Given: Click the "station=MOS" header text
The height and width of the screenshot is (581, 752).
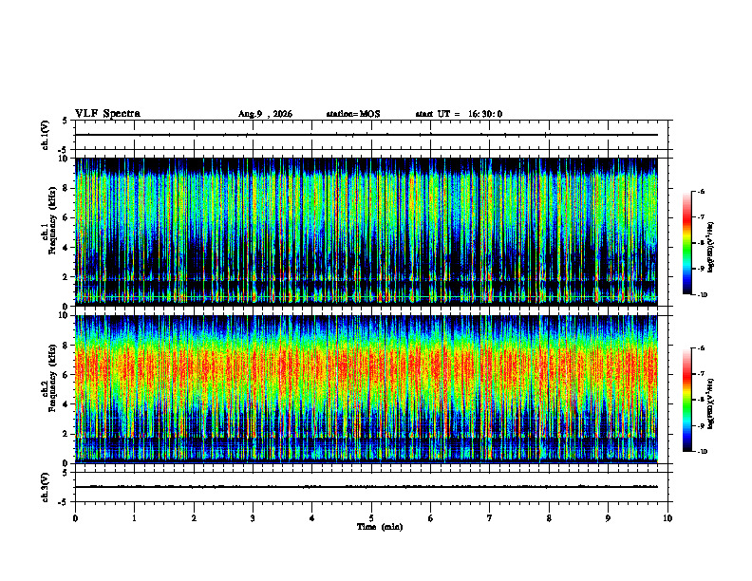Looking at the screenshot, I should pos(353,114).
